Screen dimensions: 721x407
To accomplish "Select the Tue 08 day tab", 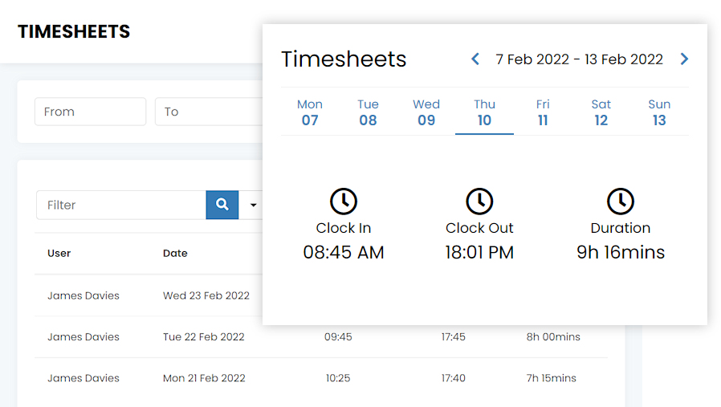I will pyautogui.click(x=368, y=112).
